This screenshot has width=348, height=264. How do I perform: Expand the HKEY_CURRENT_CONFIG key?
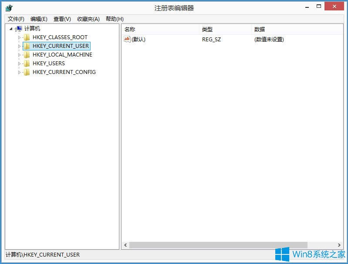(x=19, y=72)
